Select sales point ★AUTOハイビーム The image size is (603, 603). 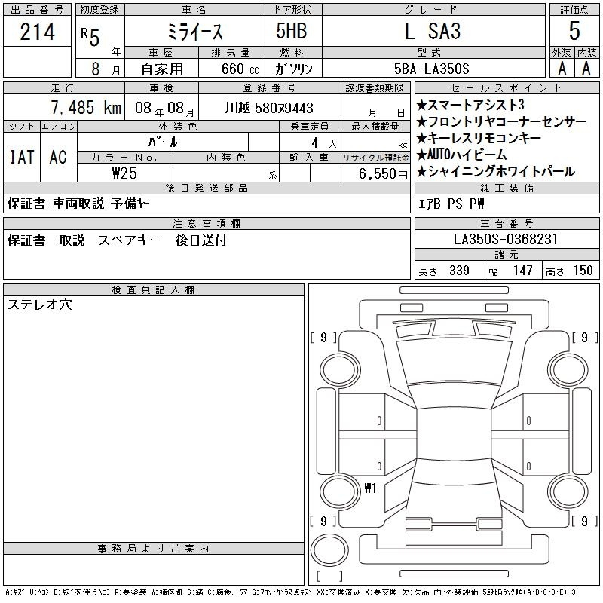[461, 155]
